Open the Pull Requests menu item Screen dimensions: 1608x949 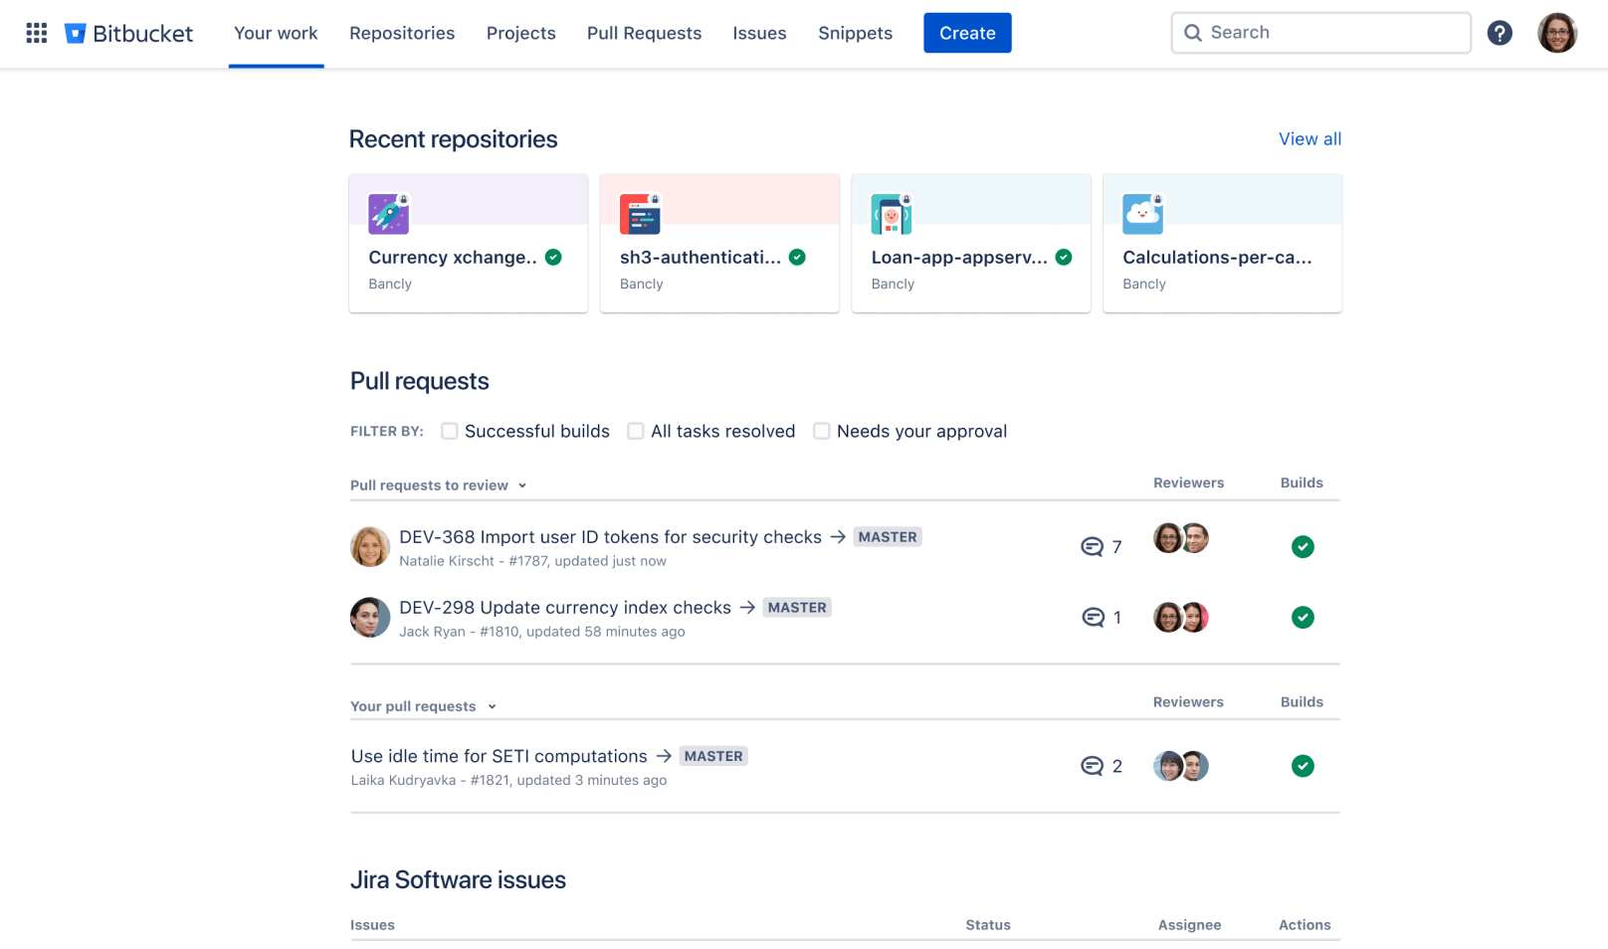tap(644, 33)
